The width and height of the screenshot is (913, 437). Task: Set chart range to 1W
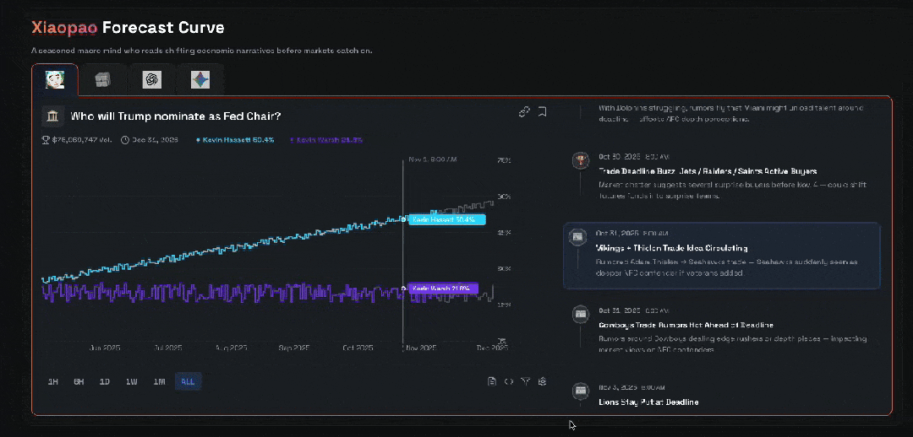132,381
